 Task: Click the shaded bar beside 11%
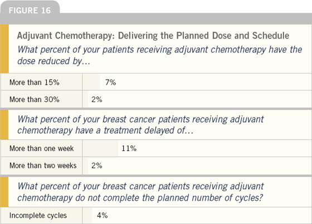(100, 148)
